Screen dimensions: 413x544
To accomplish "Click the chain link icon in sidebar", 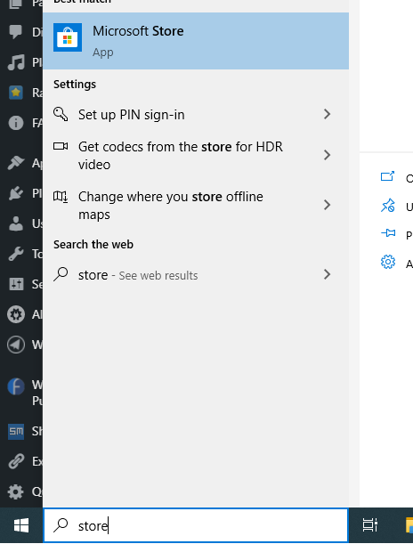I will (16, 461).
